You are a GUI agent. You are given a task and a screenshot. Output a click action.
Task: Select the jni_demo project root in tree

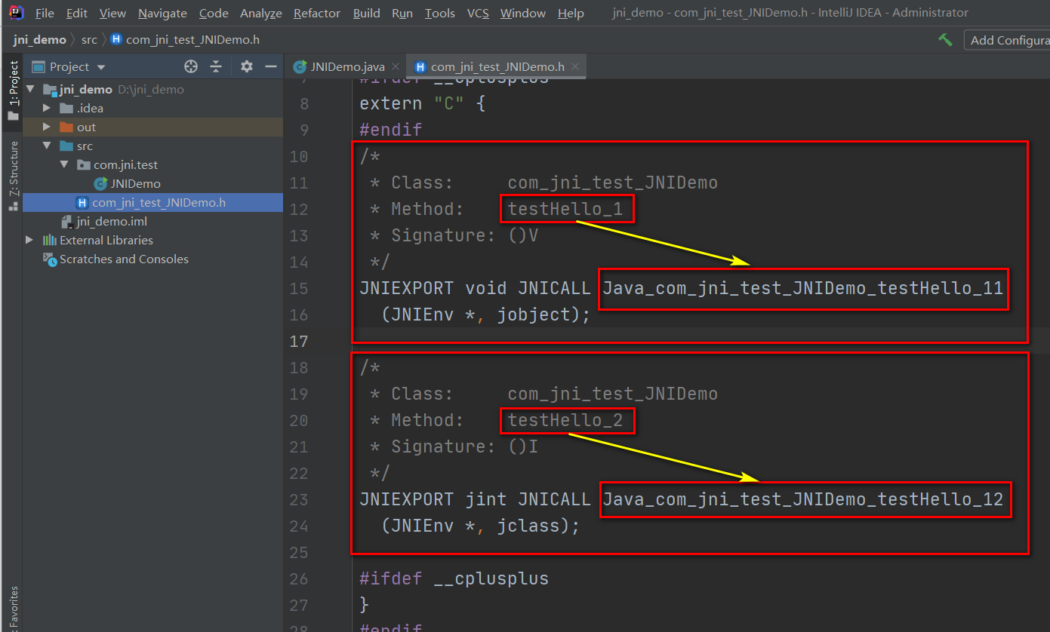coord(85,90)
